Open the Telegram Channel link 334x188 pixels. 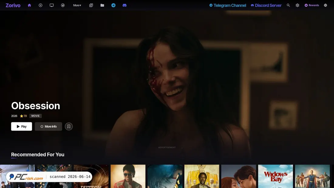228,5
